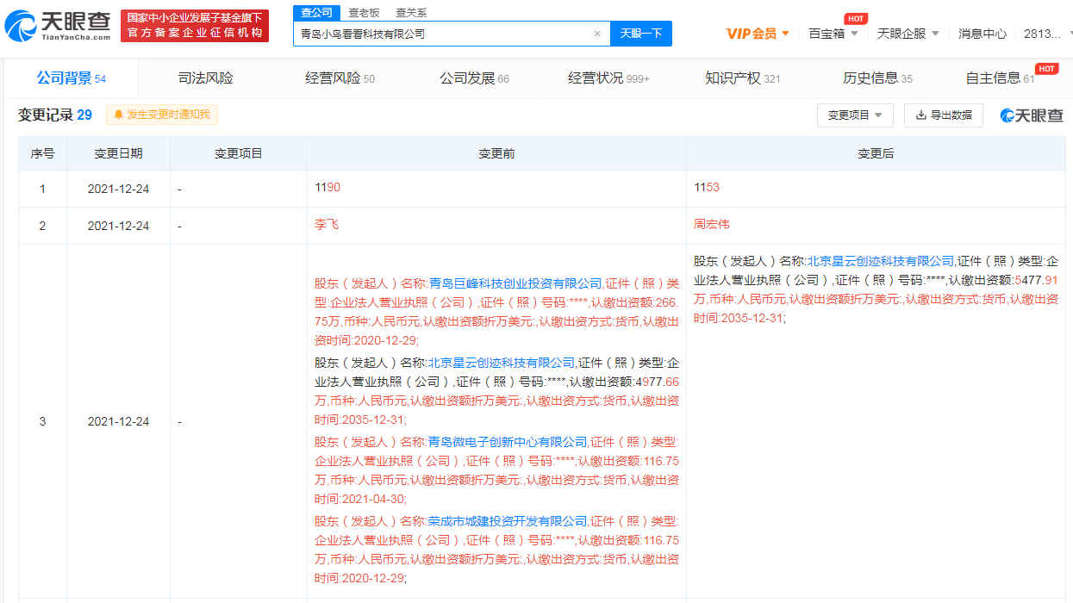
Task: Switch to the 查老板 search tab
Action: (364, 13)
